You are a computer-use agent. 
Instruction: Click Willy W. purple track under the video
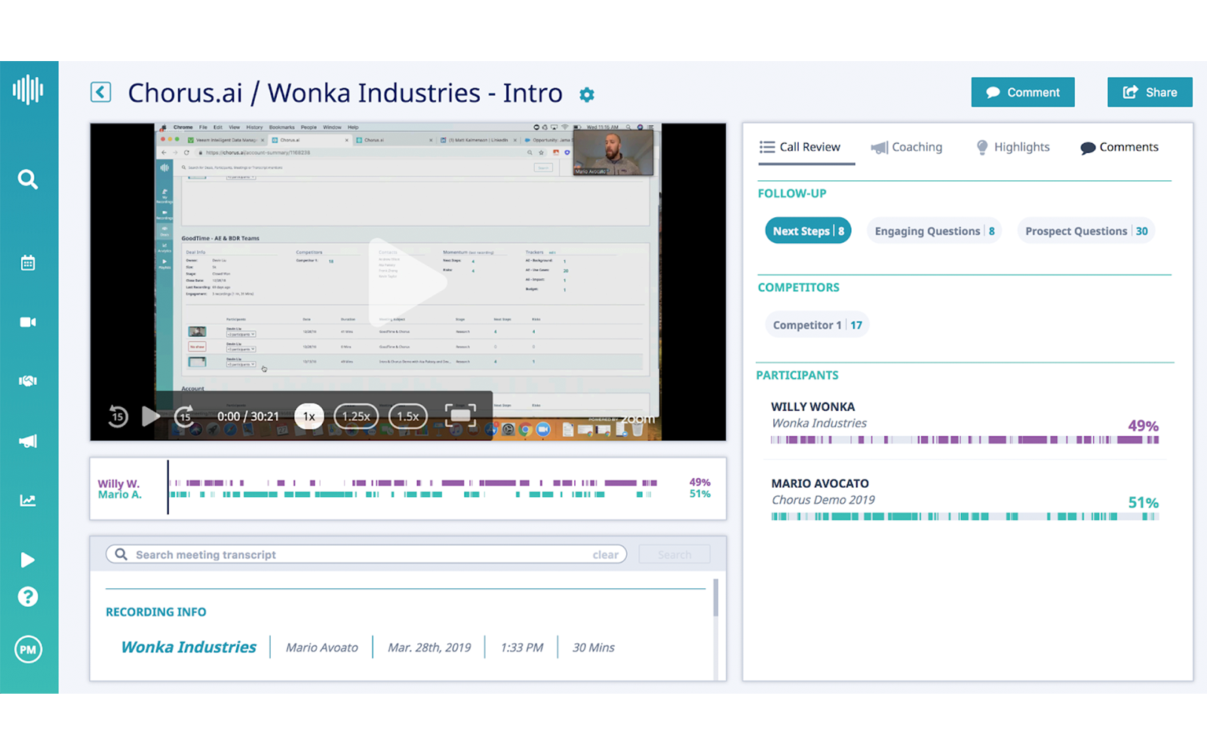(x=413, y=483)
